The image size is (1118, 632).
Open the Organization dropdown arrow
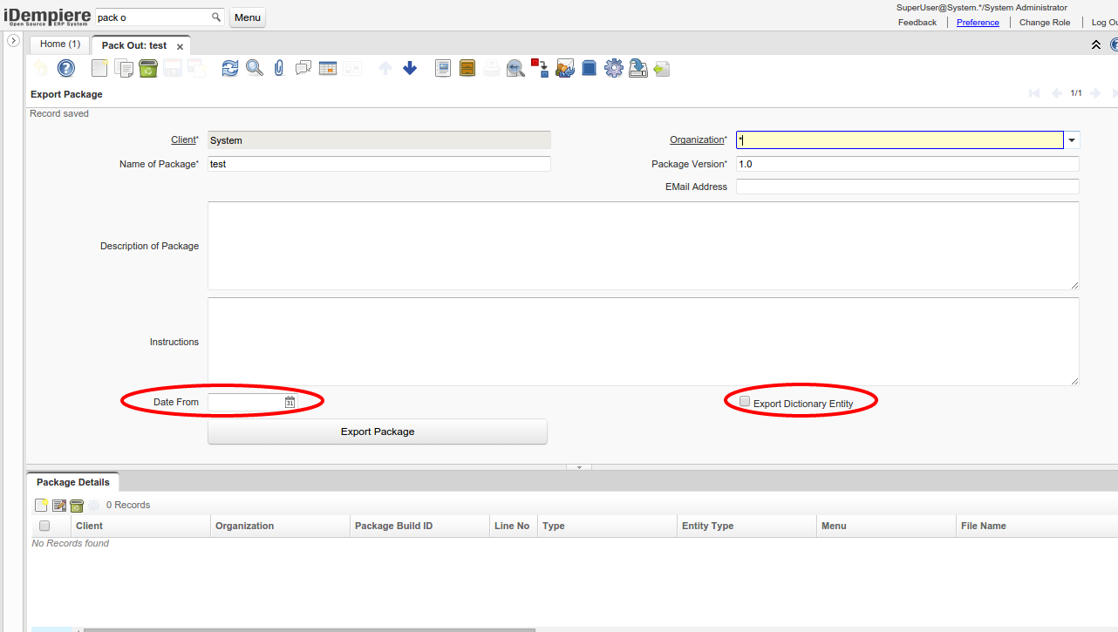[x=1072, y=140]
